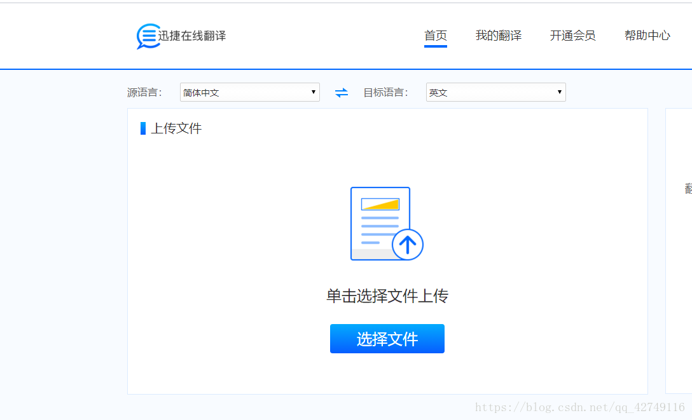692x420 pixels.
Task: Click the 选择文件 button
Action: click(x=387, y=339)
